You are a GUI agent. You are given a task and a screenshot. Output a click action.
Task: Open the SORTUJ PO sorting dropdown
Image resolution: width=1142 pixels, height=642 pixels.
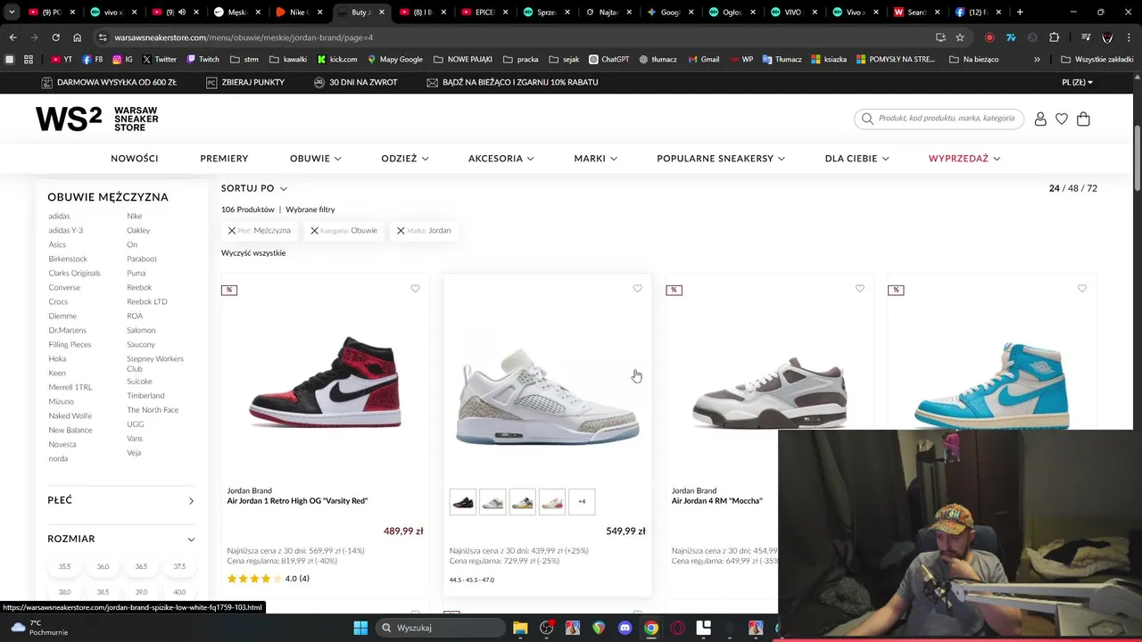(254, 188)
